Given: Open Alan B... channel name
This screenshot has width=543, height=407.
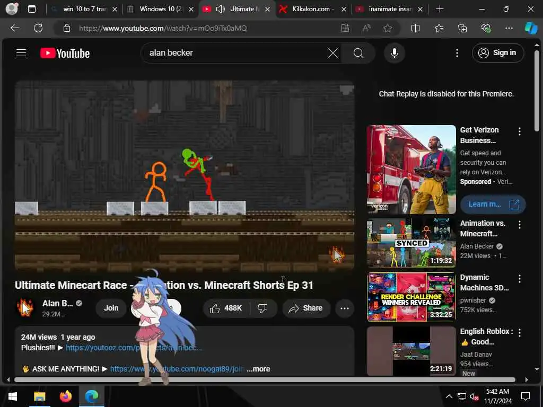Looking at the screenshot, I should pyautogui.click(x=57, y=303).
